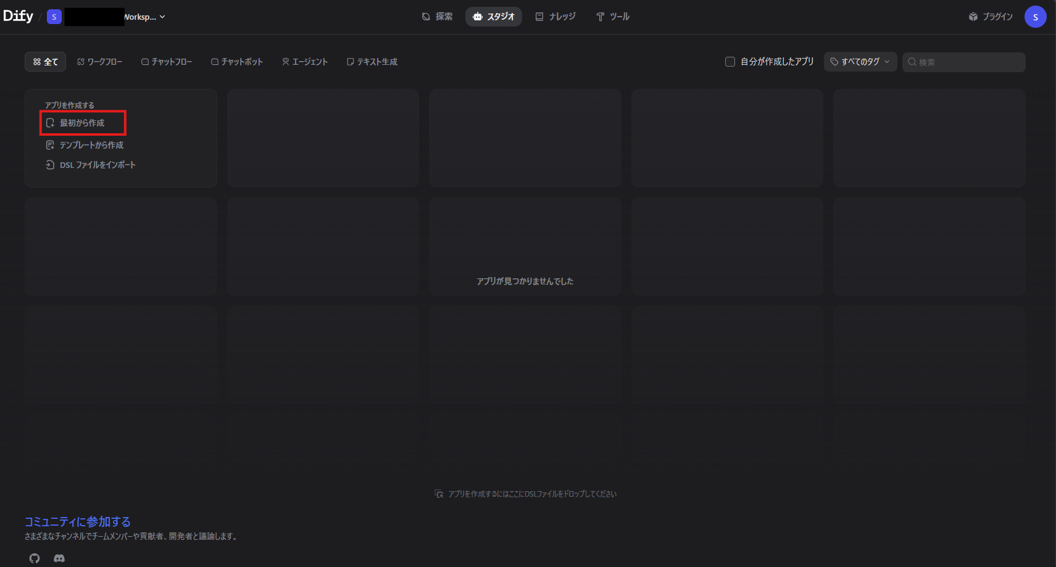Click DSL ファイルをインポート option
1056x567 pixels.
click(x=91, y=165)
